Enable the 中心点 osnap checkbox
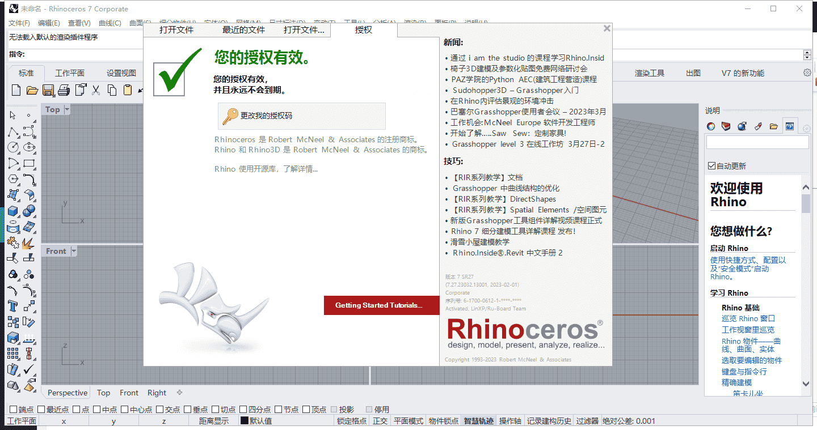The image size is (817, 430). (125, 410)
